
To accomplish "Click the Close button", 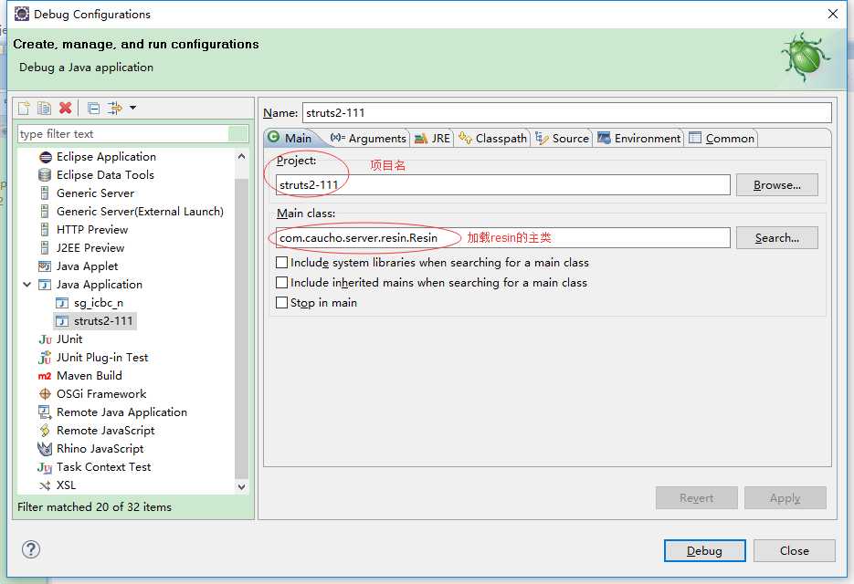I will coord(794,551).
